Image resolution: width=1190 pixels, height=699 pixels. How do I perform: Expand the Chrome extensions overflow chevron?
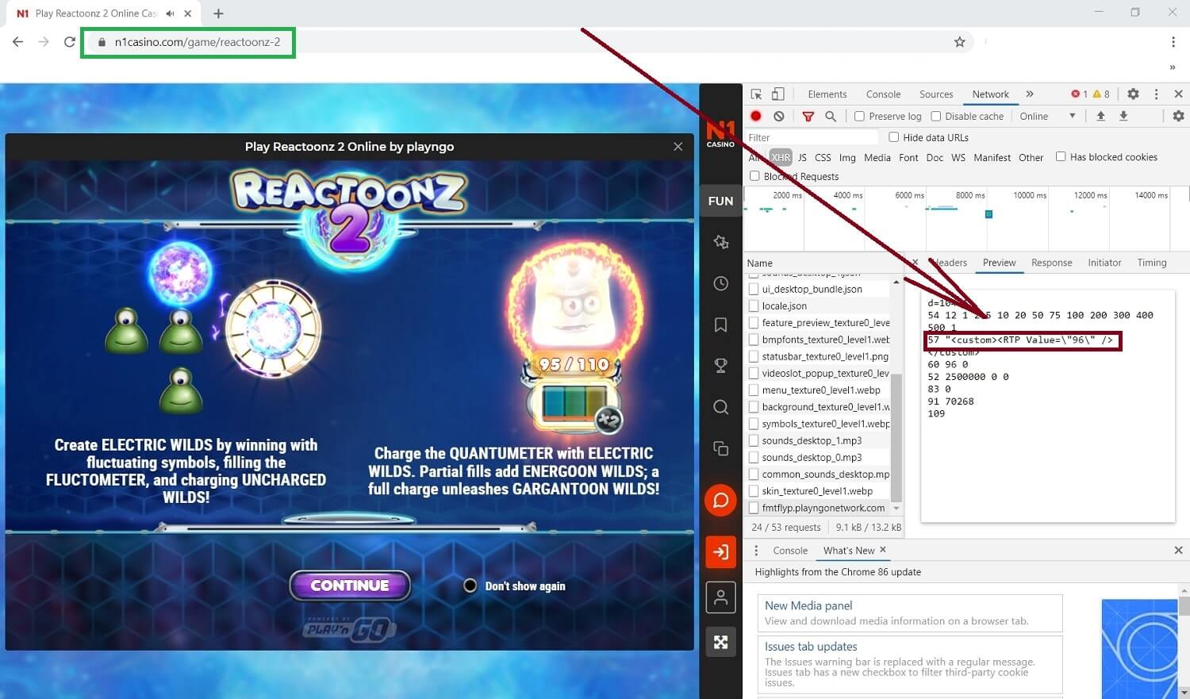(x=1173, y=67)
